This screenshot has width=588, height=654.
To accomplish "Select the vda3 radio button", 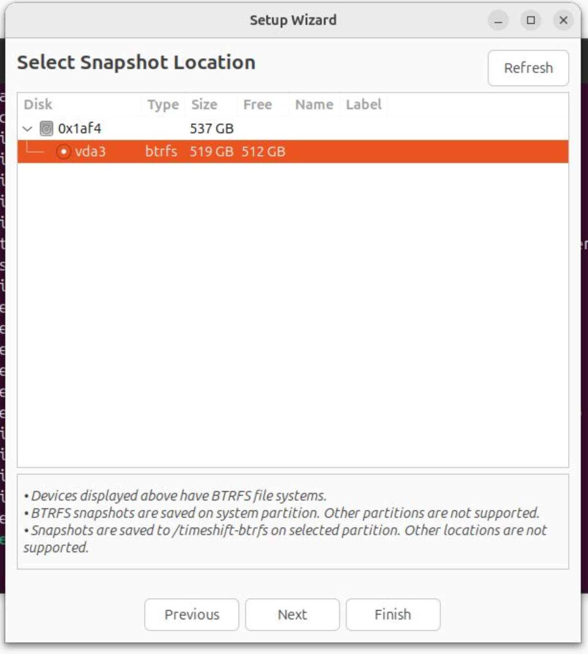I will [63, 152].
